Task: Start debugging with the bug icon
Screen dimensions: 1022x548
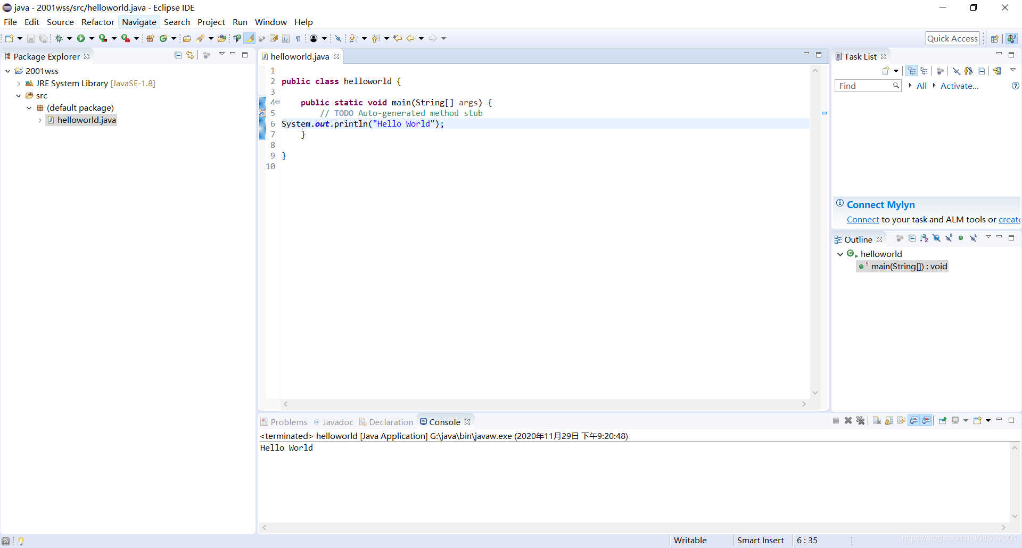Action: 59,38
